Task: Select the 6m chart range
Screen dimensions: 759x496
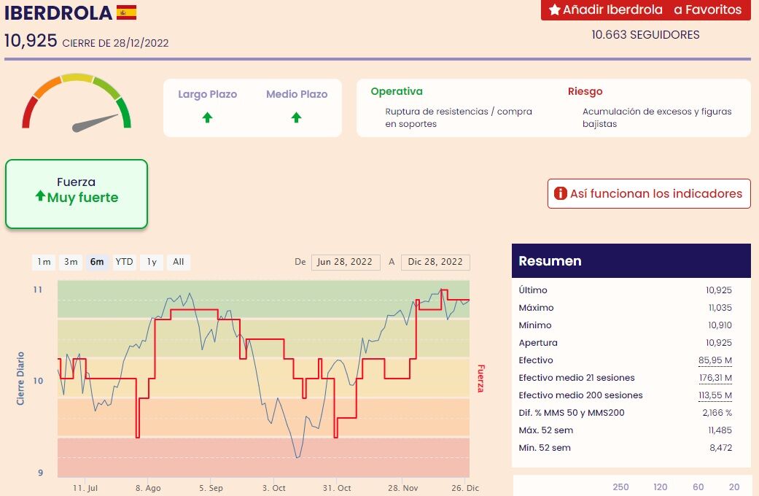Action: point(97,262)
